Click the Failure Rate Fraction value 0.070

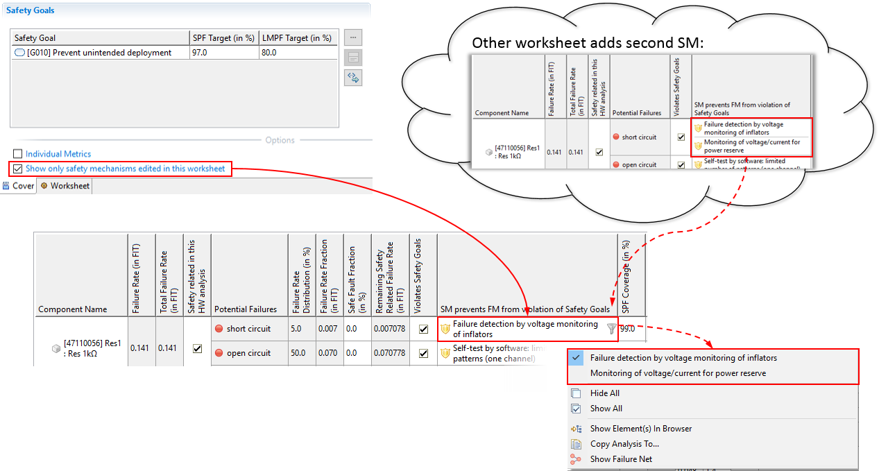point(329,353)
